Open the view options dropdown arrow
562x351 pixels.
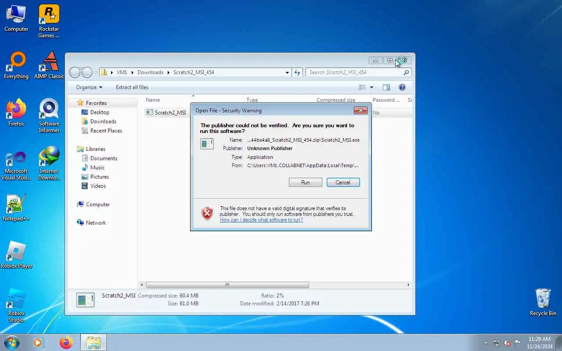click(x=371, y=87)
